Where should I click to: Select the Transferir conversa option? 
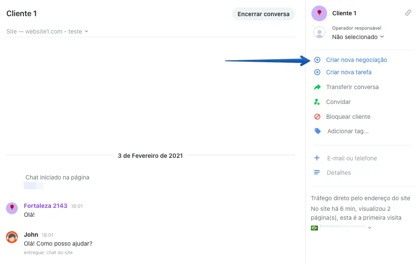pyautogui.click(x=352, y=87)
